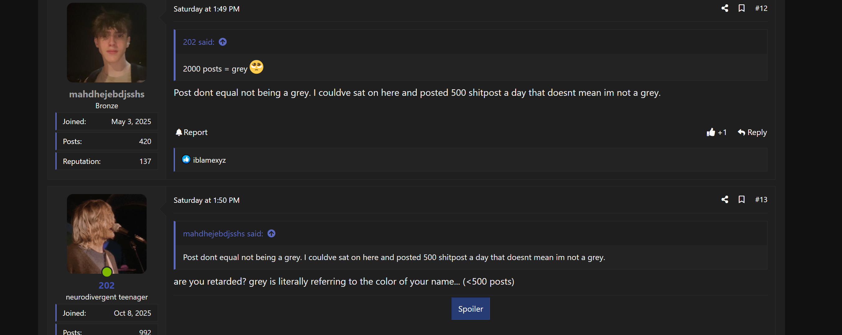The width and height of the screenshot is (842, 335).
Task: Click share icon on post #12
Action: (724, 8)
